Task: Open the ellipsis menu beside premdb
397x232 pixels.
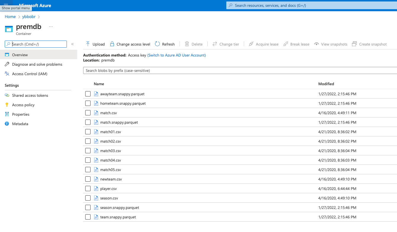Action: [51, 27]
